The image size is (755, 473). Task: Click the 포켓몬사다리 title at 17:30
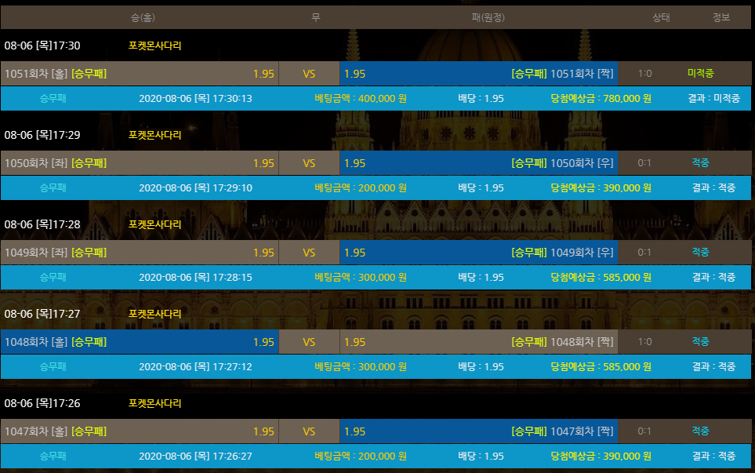coord(154,45)
